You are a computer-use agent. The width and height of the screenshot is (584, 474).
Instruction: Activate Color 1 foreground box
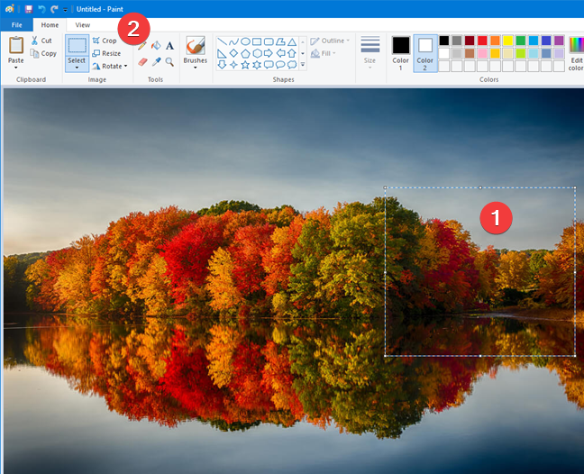[x=401, y=53]
